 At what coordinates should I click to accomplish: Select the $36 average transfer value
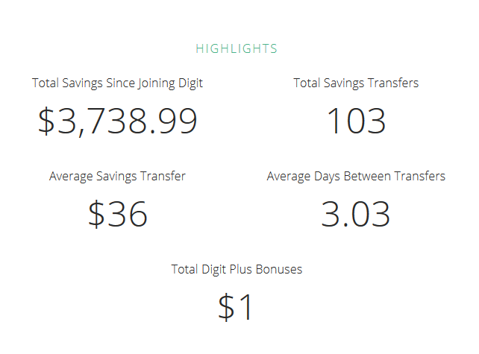coord(117,215)
